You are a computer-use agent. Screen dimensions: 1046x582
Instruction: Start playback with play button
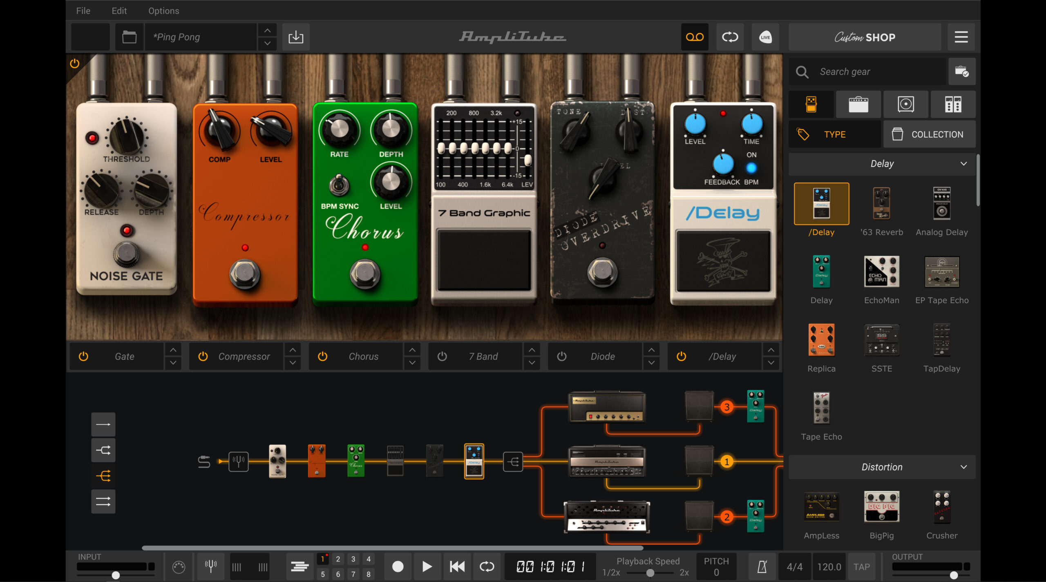pos(427,566)
